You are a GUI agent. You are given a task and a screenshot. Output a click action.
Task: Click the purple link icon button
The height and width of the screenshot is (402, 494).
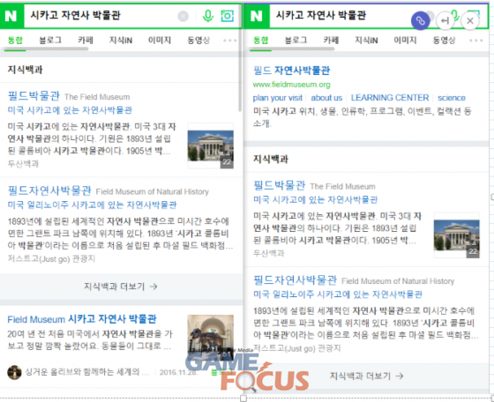click(x=420, y=21)
